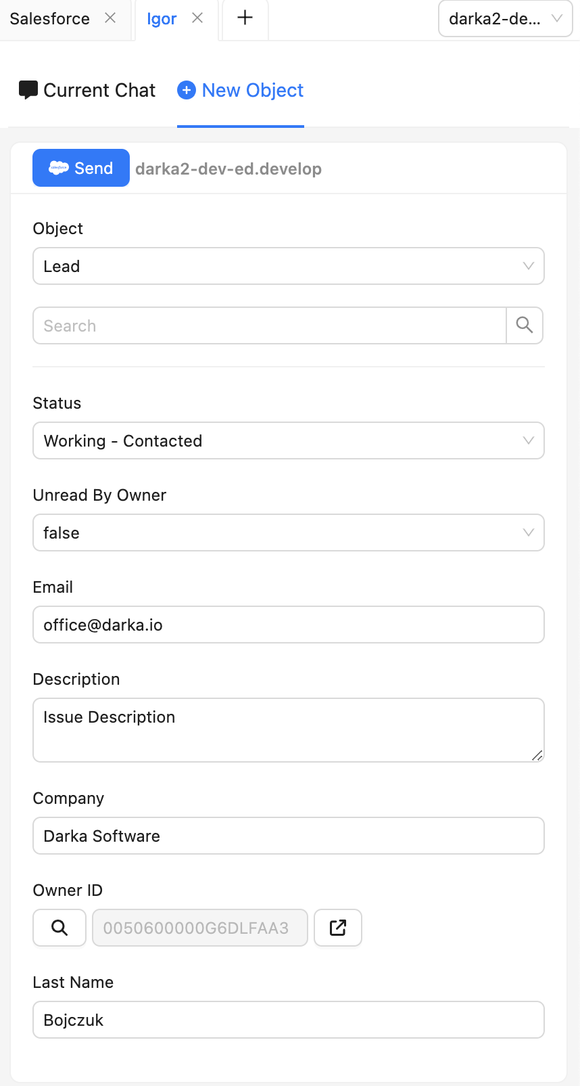This screenshot has height=1086, width=580.
Task: Click the Description text area
Action: click(289, 730)
